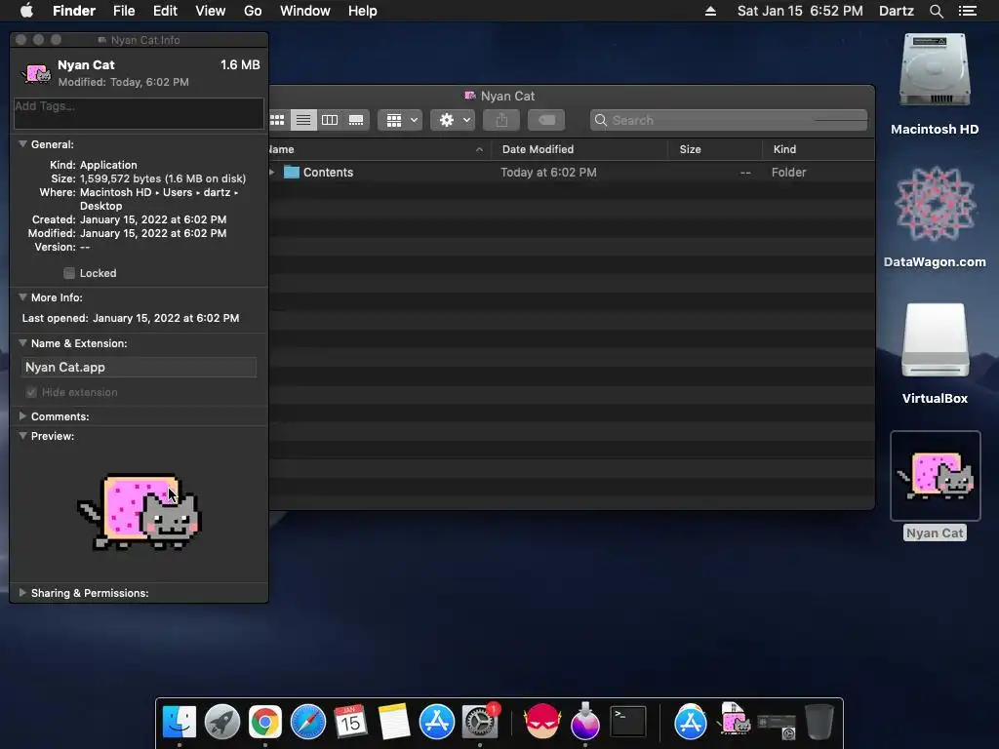Open Notes from the Dock
Image resolution: width=999 pixels, height=749 pixels.
click(394, 722)
